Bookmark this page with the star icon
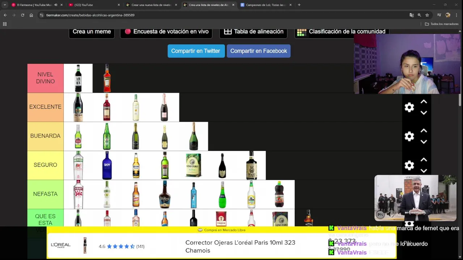Viewport: 463px width, 260px height. point(427,15)
